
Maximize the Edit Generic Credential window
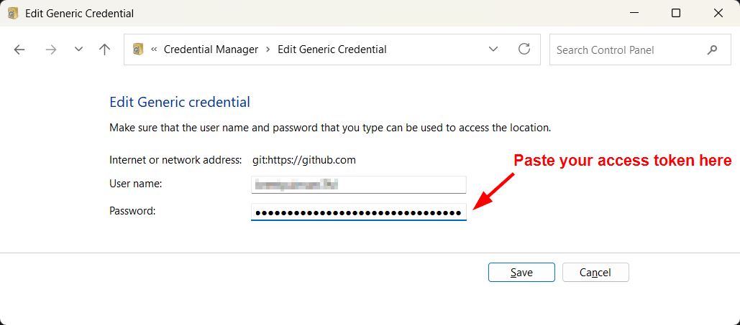676,13
